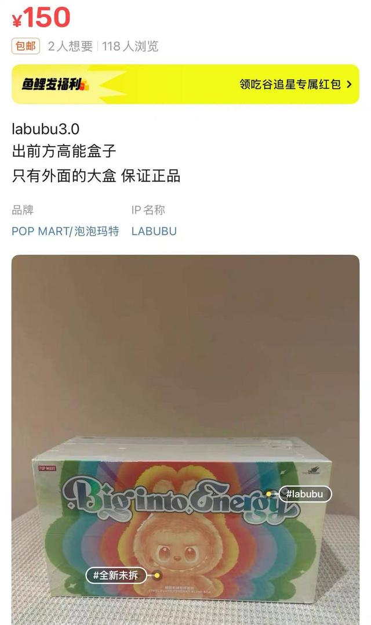Viewport: 371px width, 625px height.
Task: Click the 品牌 field label
Action: [x=23, y=210]
